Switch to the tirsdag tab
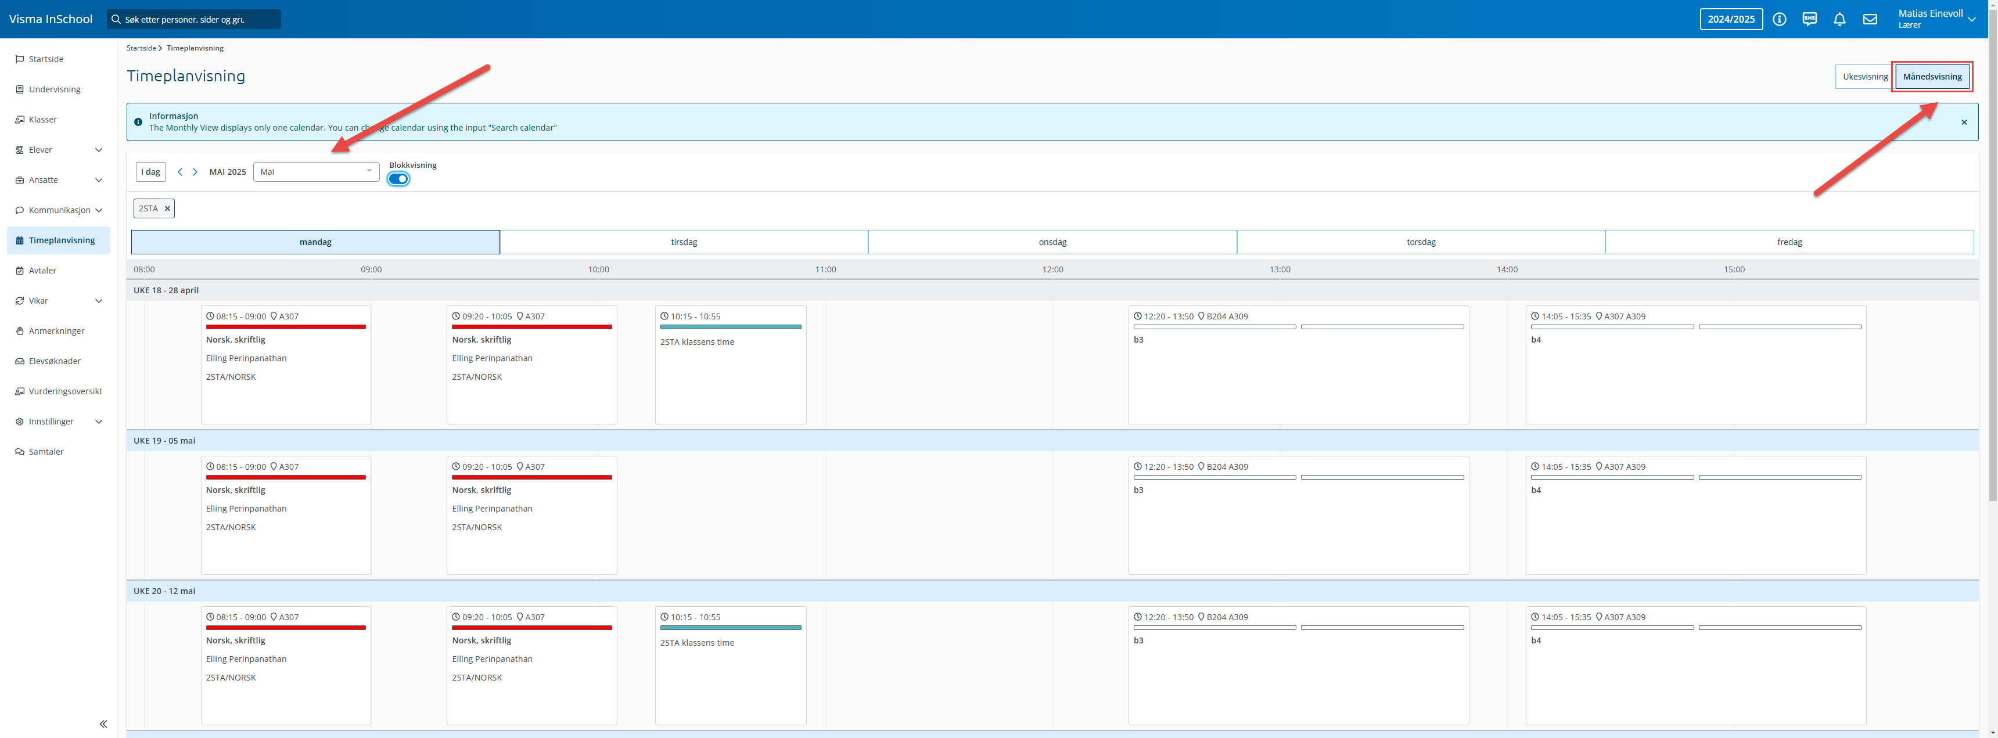 tap(683, 242)
